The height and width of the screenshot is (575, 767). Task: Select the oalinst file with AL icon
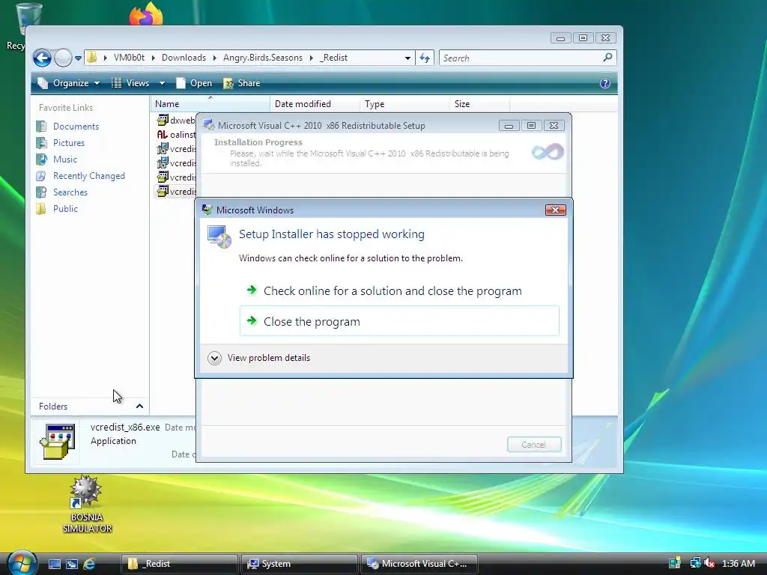coord(163,135)
